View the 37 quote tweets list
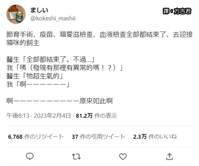Viewport: 199px width, 166px height. 99,137
